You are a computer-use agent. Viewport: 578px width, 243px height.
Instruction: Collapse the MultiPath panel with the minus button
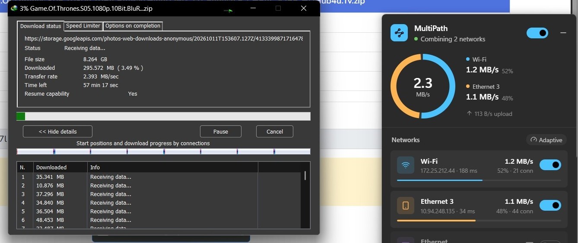[563, 33]
